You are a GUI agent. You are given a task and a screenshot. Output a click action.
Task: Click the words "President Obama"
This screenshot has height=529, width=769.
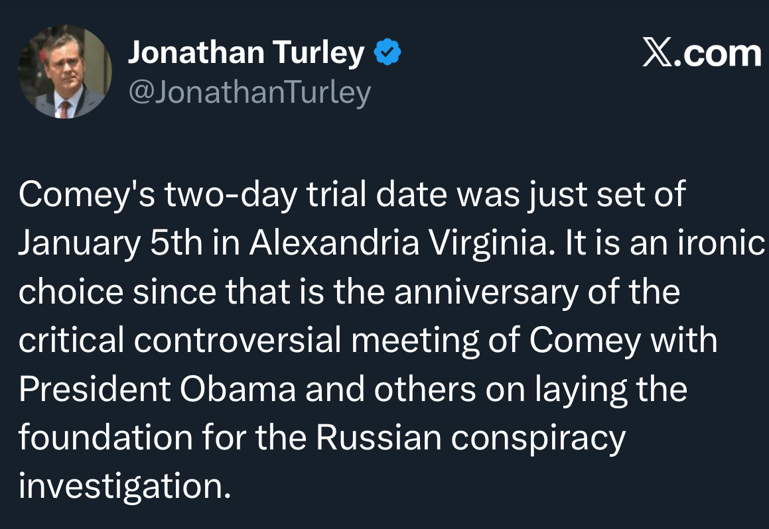pyautogui.click(x=157, y=389)
